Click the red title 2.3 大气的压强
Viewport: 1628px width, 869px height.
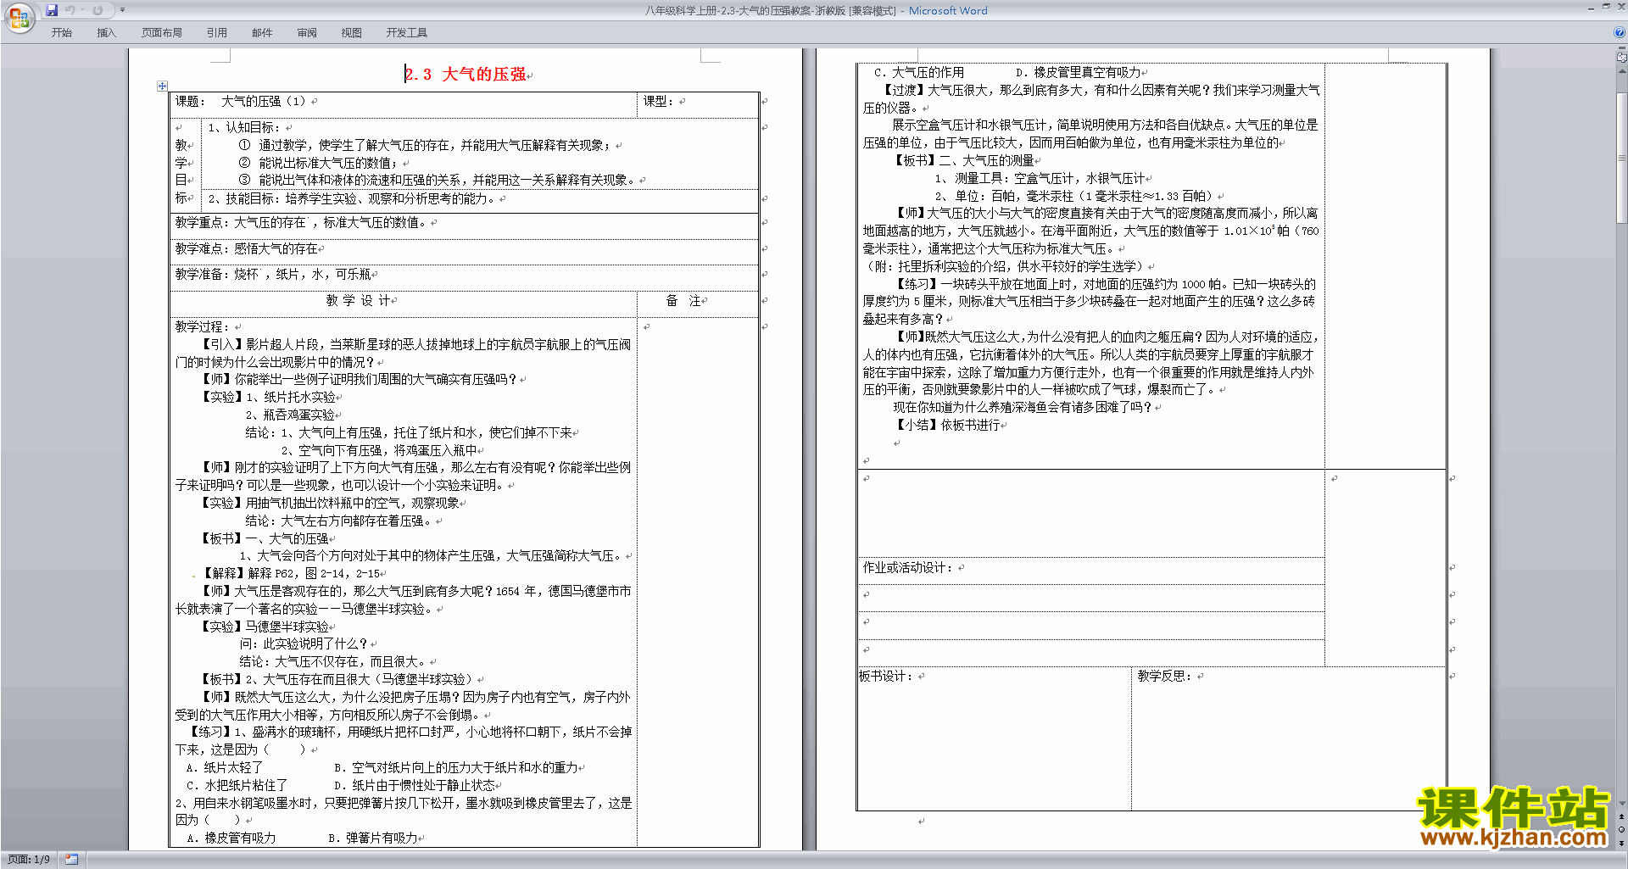[466, 75]
